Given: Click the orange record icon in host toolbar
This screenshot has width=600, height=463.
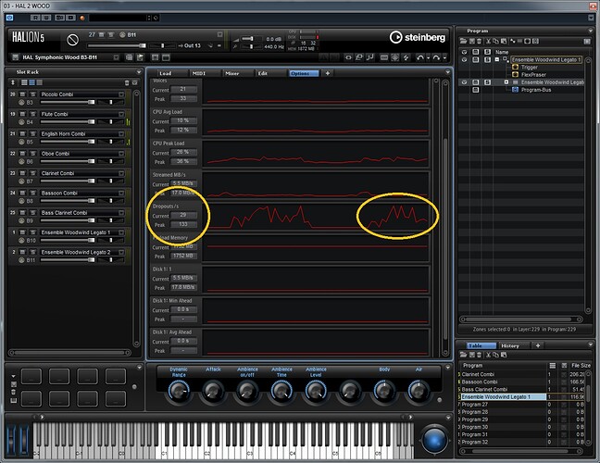Looking at the screenshot, I should pyautogui.click(x=82, y=18).
